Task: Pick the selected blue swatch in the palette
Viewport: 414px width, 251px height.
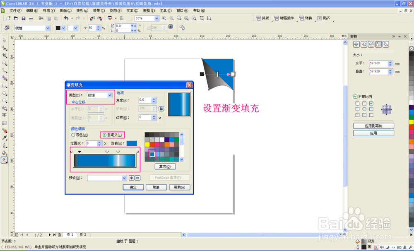Action: click(152, 154)
